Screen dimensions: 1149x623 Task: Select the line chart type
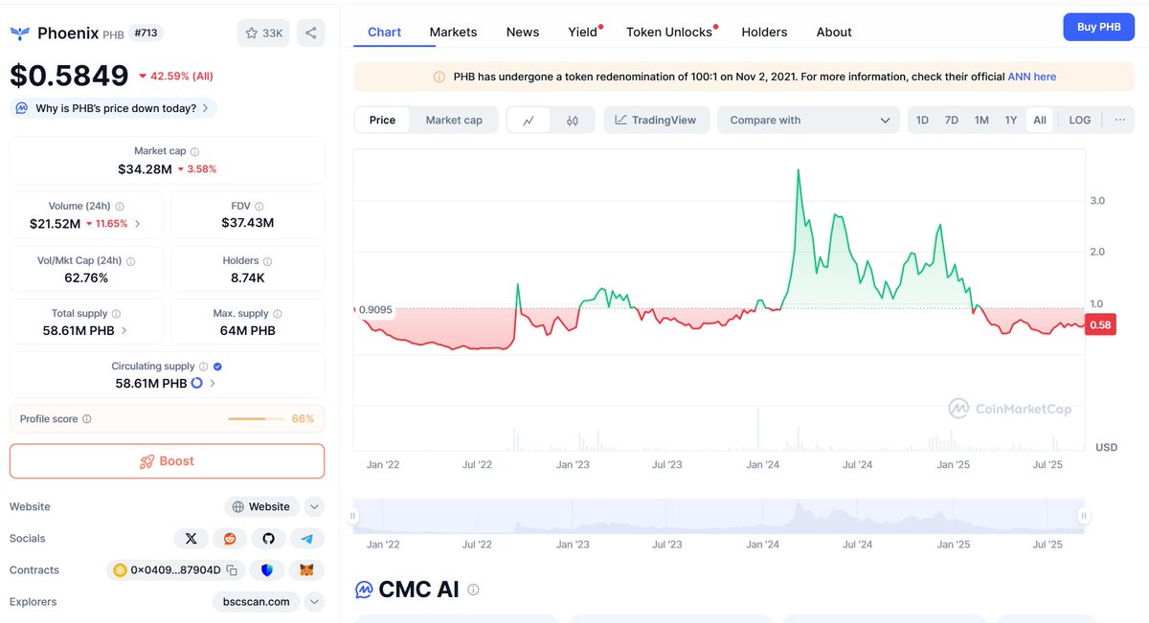[x=529, y=121]
